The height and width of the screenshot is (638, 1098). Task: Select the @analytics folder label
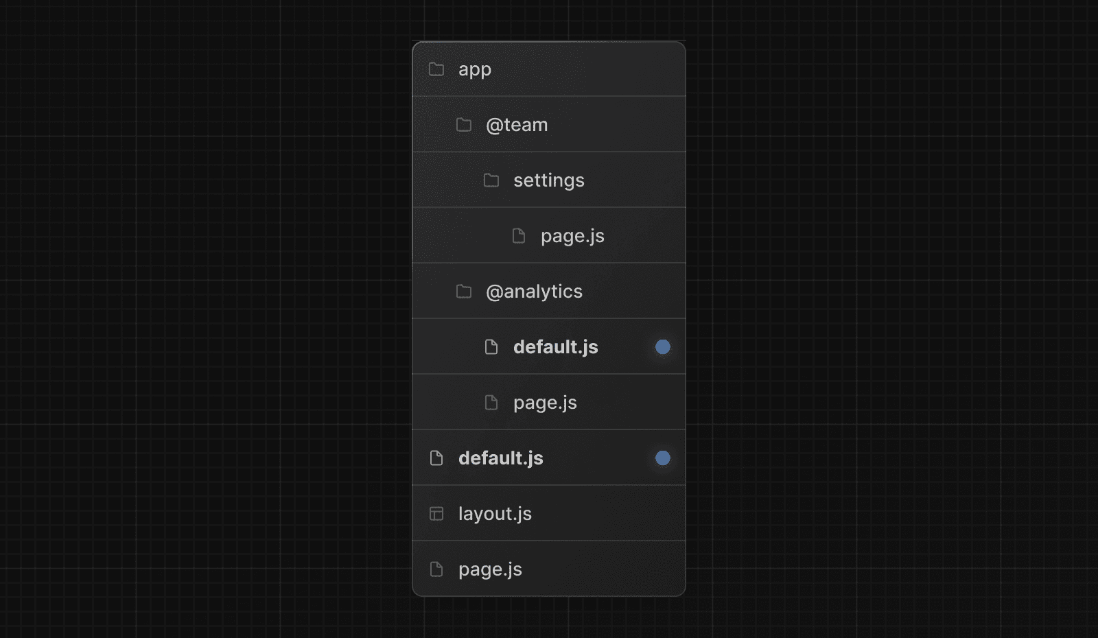coord(534,292)
